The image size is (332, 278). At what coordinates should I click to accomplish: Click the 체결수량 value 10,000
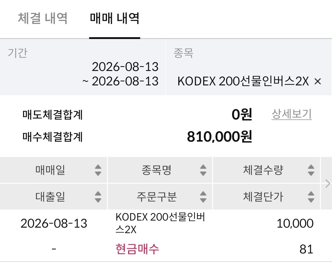point(295,223)
